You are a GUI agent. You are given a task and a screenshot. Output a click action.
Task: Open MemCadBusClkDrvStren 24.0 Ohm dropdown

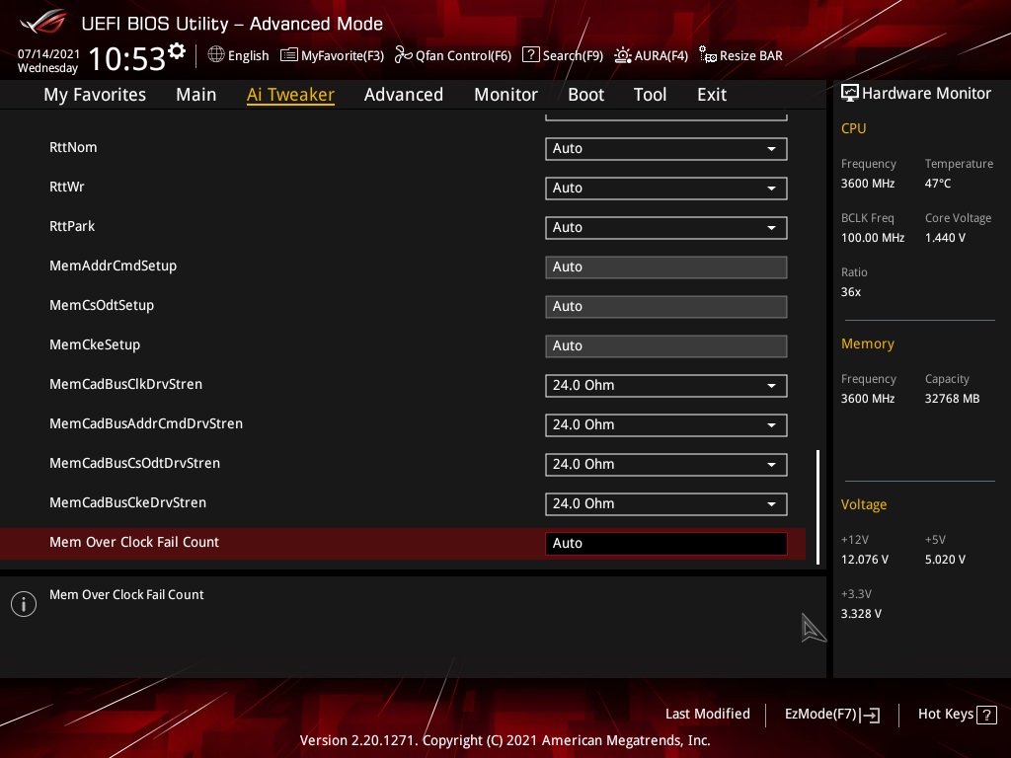tap(666, 386)
